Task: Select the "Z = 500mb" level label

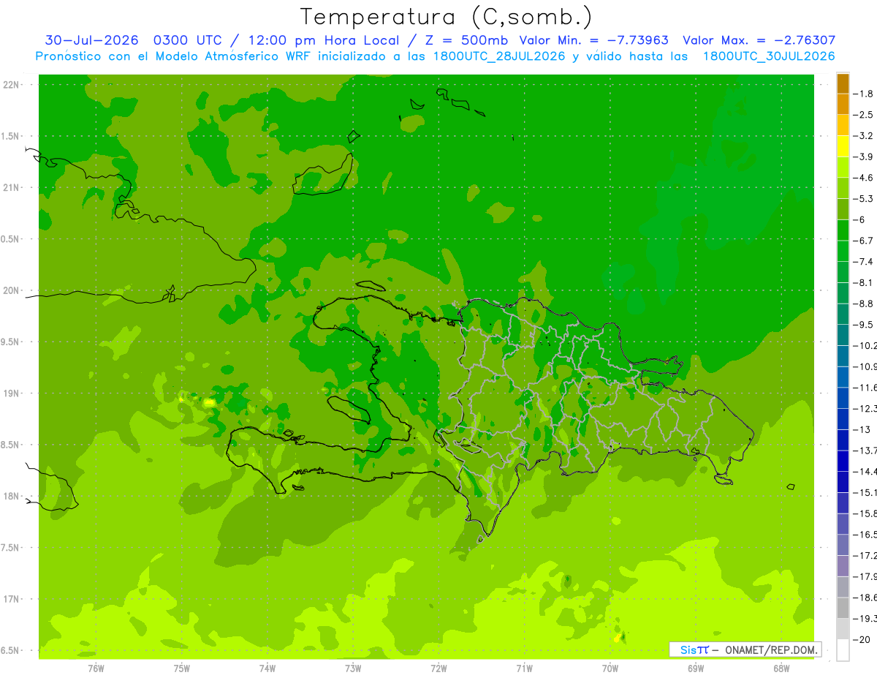Action: [x=466, y=40]
